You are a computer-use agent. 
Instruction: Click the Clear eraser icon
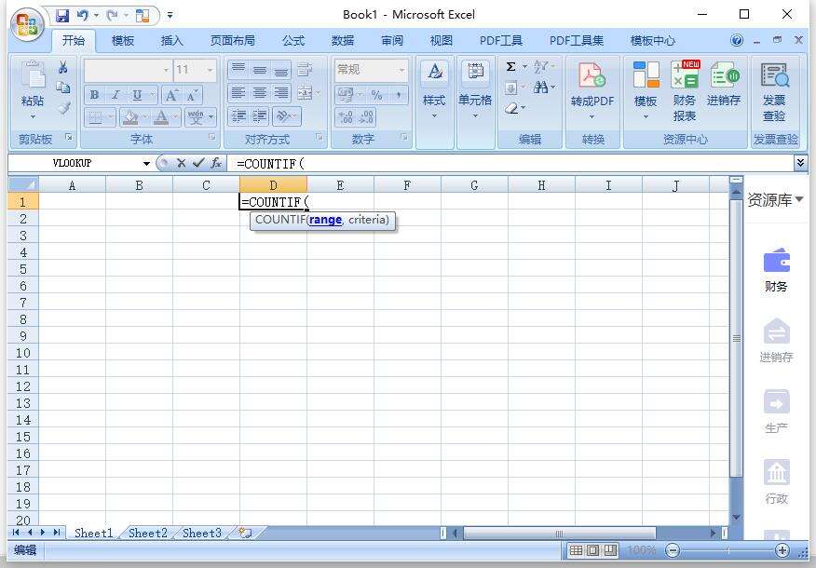tap(511, 108)
